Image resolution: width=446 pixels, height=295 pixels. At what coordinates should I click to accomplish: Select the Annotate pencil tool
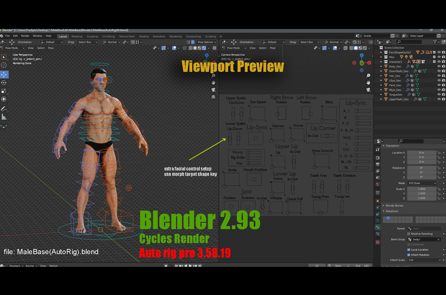point(4,109)
